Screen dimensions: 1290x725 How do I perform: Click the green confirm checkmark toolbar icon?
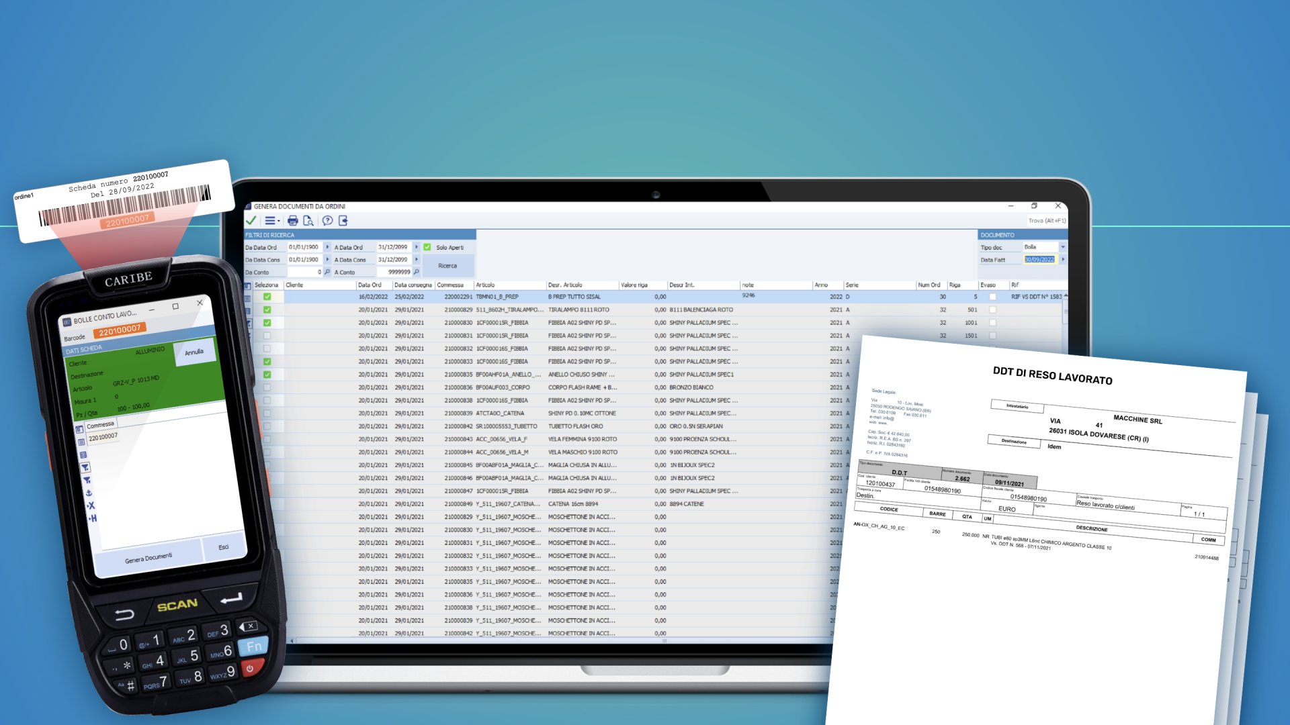[251, 220]
